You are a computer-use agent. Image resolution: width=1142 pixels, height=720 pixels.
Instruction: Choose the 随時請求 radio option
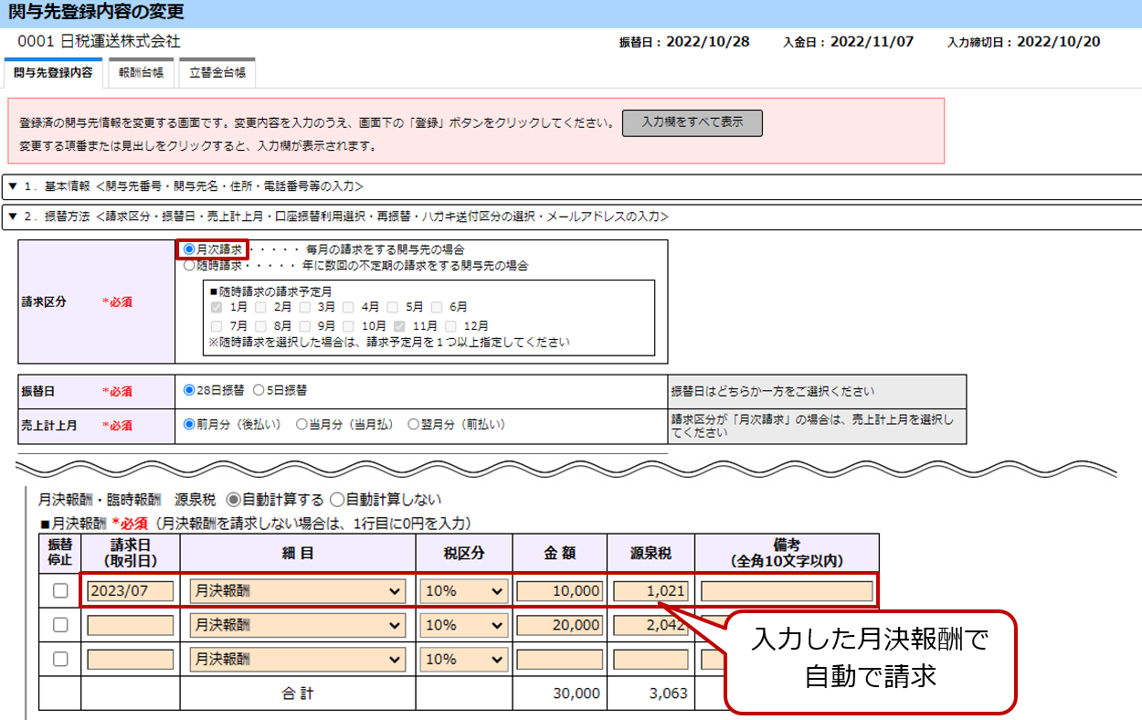(x=190, y=266)
